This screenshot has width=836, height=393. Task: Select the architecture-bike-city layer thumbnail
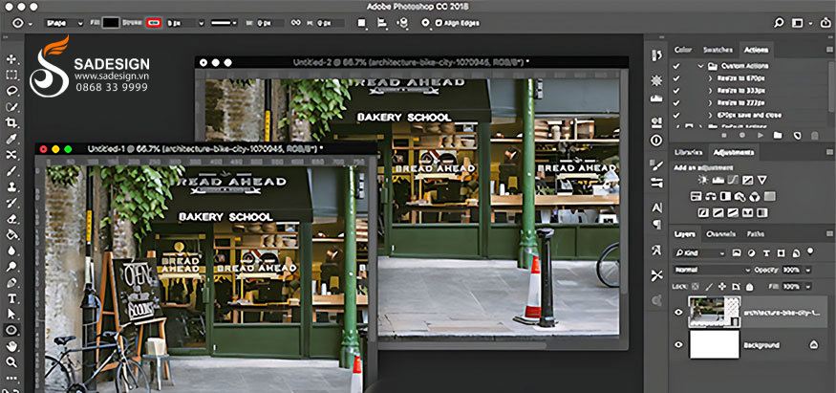click(714, 312)
